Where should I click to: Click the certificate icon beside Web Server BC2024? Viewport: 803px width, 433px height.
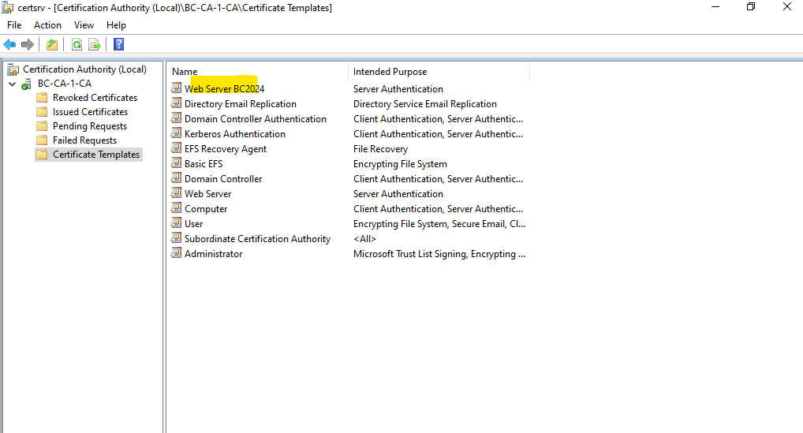(176, 88)
